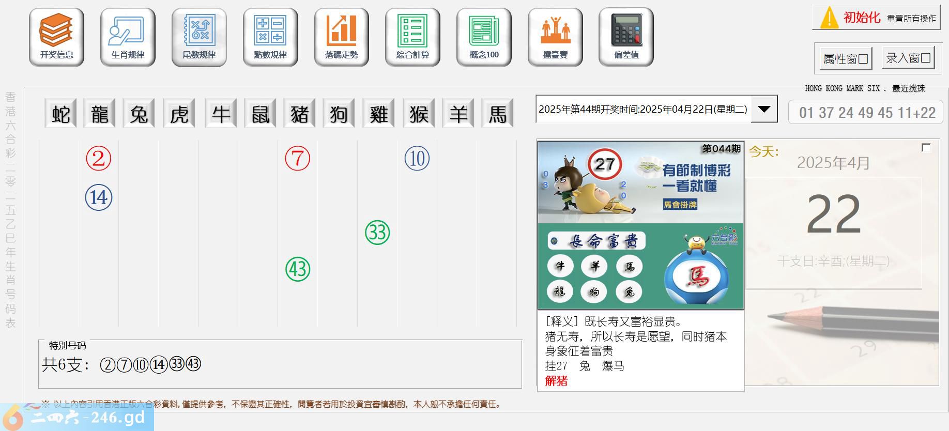Select the 蛇 zodiac tab
Image resolution: width=949 pixels, height=431 pixels.
click(x=60, y=114)
